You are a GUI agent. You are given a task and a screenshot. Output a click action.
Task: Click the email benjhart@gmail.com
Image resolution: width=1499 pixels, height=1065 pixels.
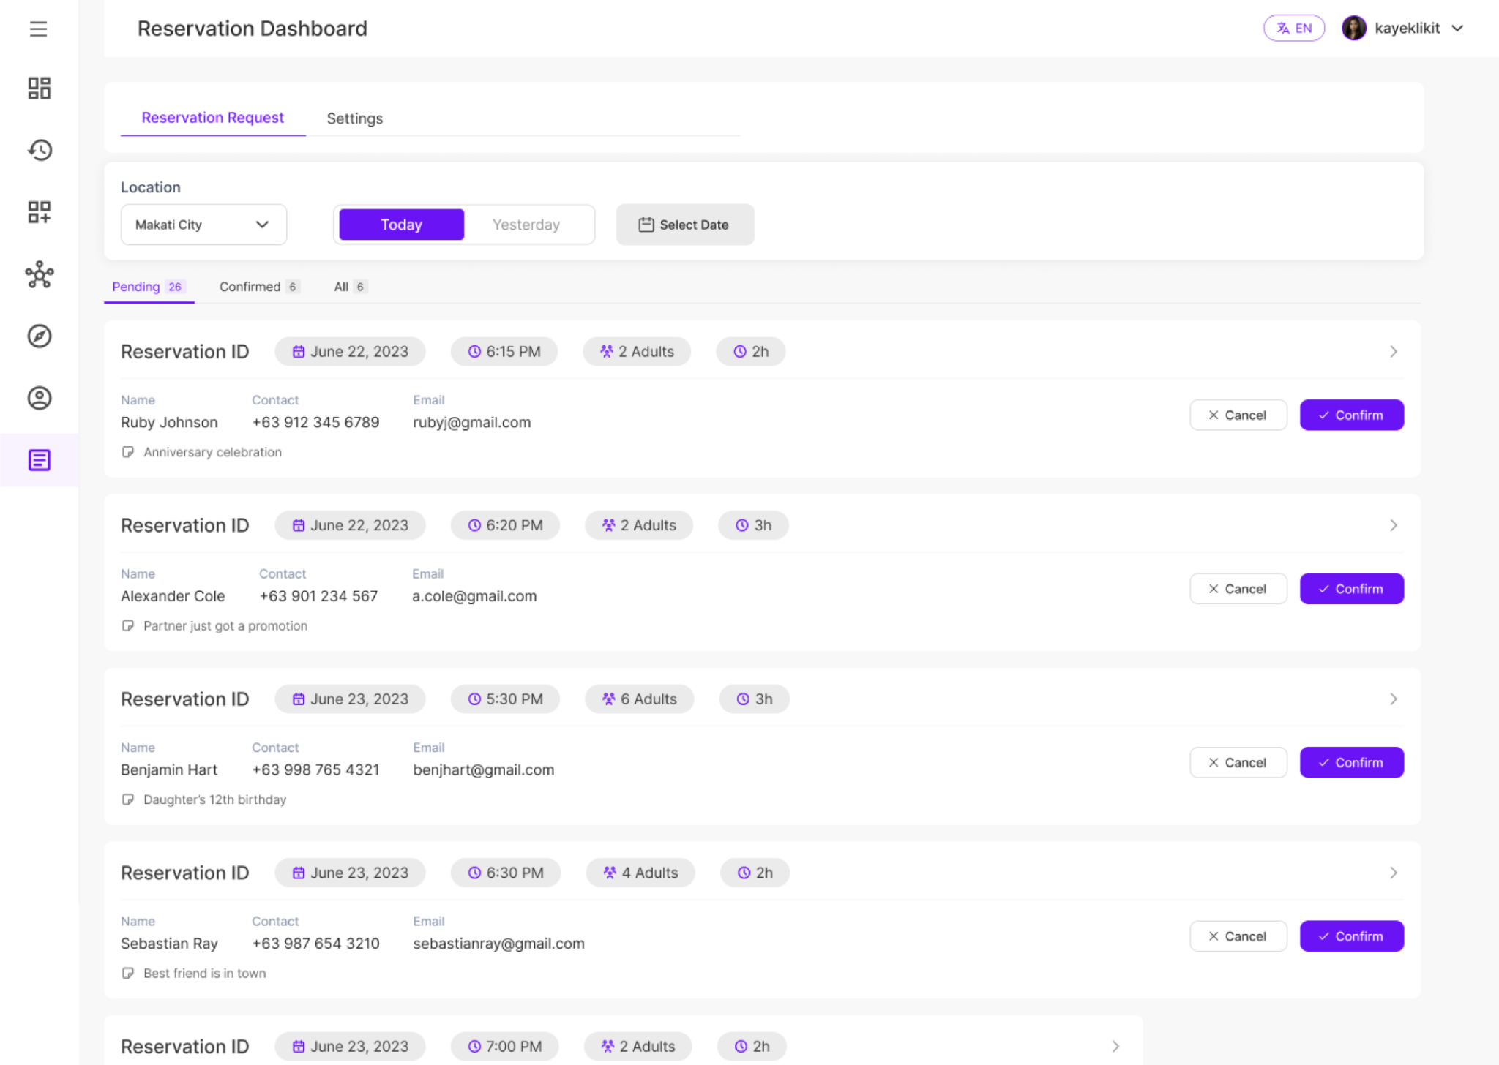(484, 769)
